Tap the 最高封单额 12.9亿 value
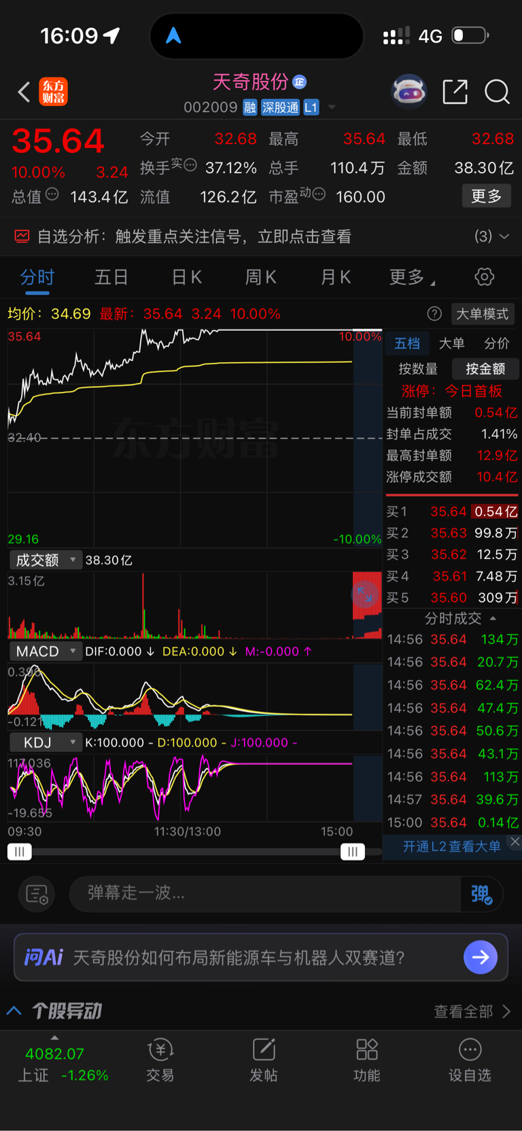Viewport: 522px width, 1131px height. pyautogui.click(x=497, y=455)
